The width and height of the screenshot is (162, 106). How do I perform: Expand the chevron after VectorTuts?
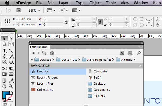(79, 59)
